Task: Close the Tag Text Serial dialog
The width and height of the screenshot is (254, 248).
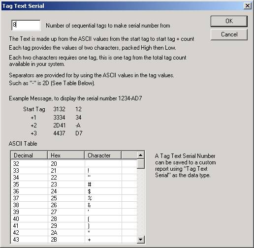Action: 247,6
